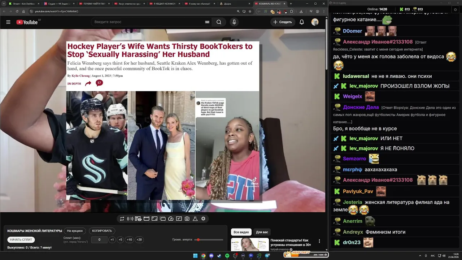Image resolution: width=462 pixels, height=260 pixels.
Task: Add twenty minutes with the +20 button
Action: (139, 240)
